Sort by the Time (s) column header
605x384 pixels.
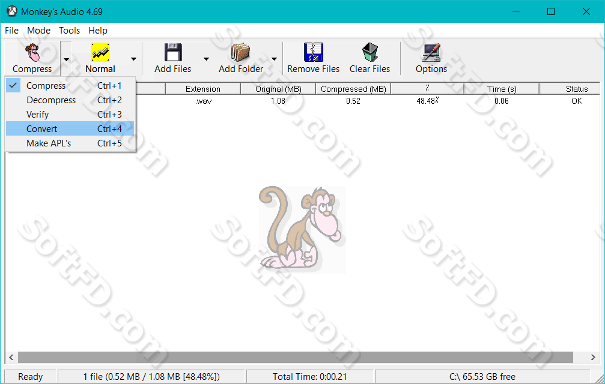[502, 89]
